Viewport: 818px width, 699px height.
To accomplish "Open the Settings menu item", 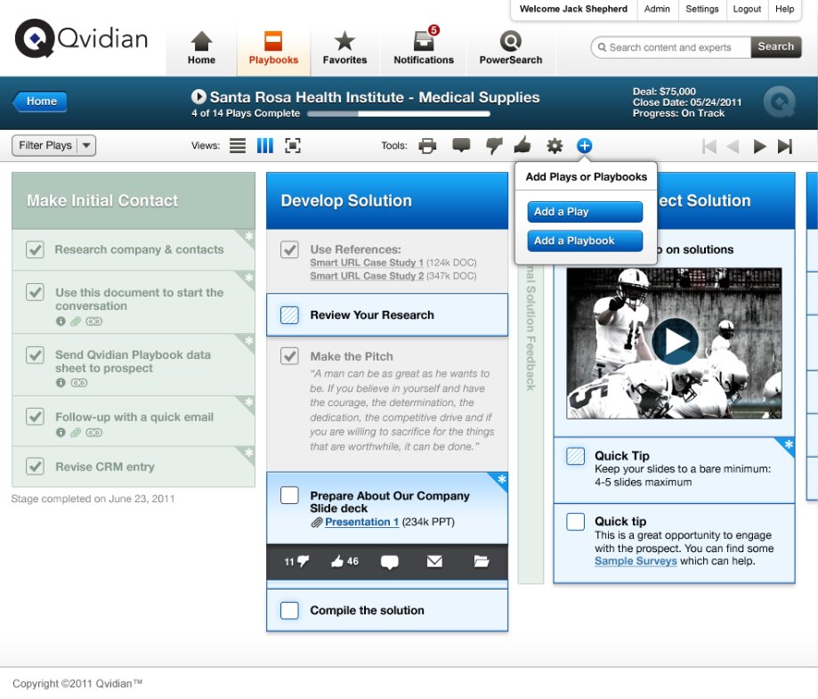I will tap(701, 9).
